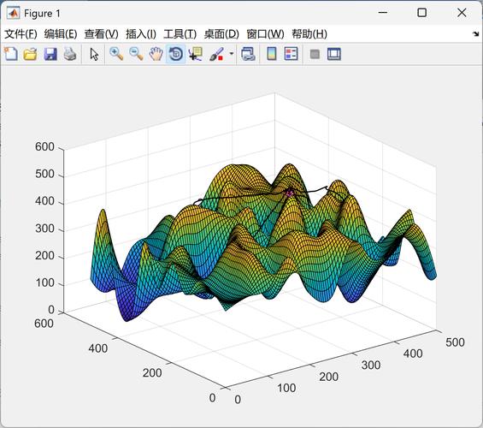Close the Figure 1 window
Image resolution: width=483 pixels, height=428 pixels.
pyautogui.click(x=462, y=13)
